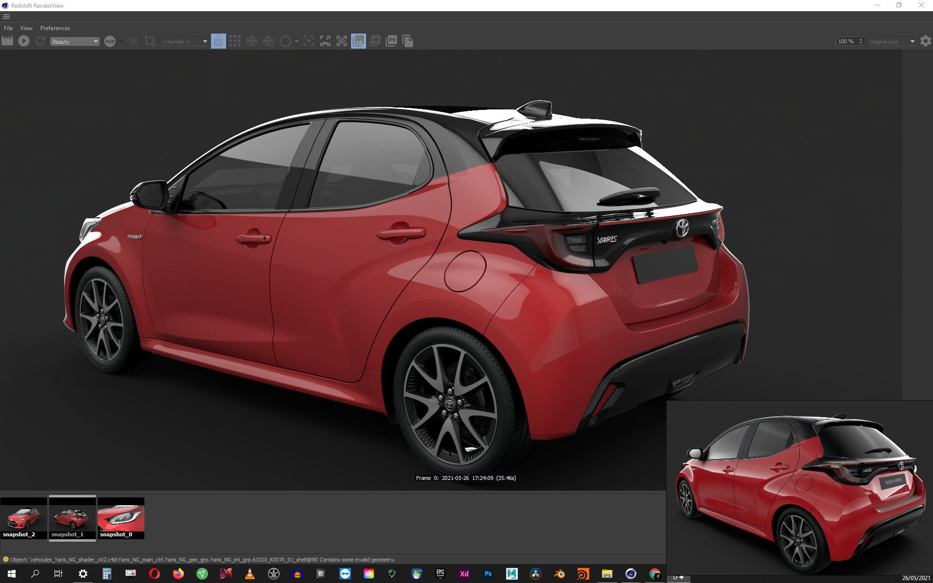
Task: Open the Original Size dropdown
Action: (892, 42)
